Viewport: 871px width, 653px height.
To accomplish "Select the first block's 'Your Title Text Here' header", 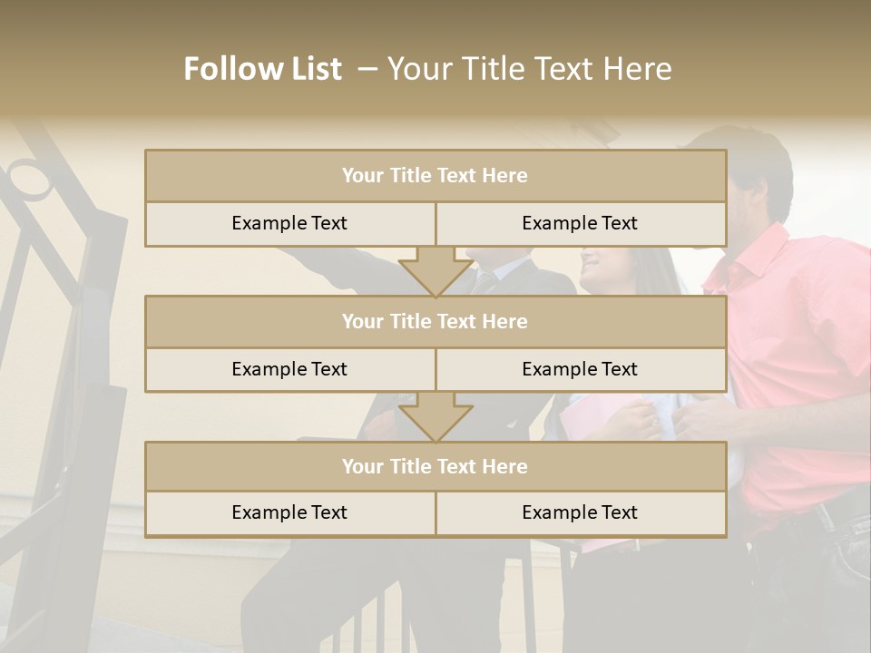I will coord(435,176).
